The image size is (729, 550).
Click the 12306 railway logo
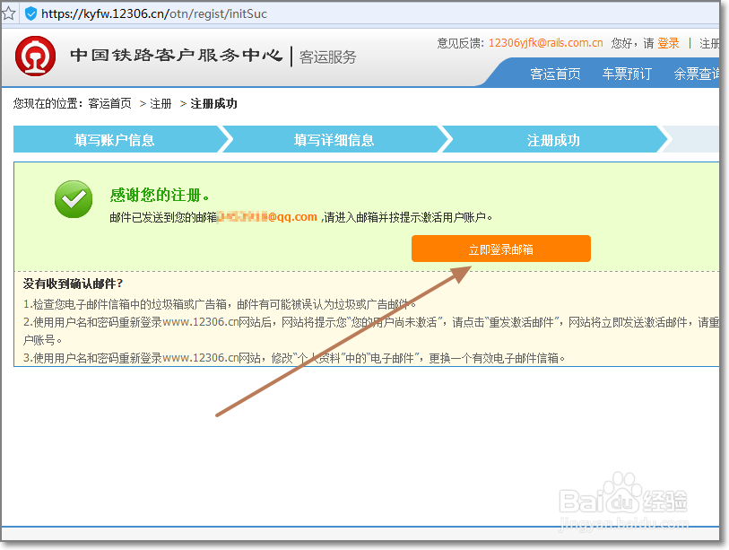click(x=36, y=55)
